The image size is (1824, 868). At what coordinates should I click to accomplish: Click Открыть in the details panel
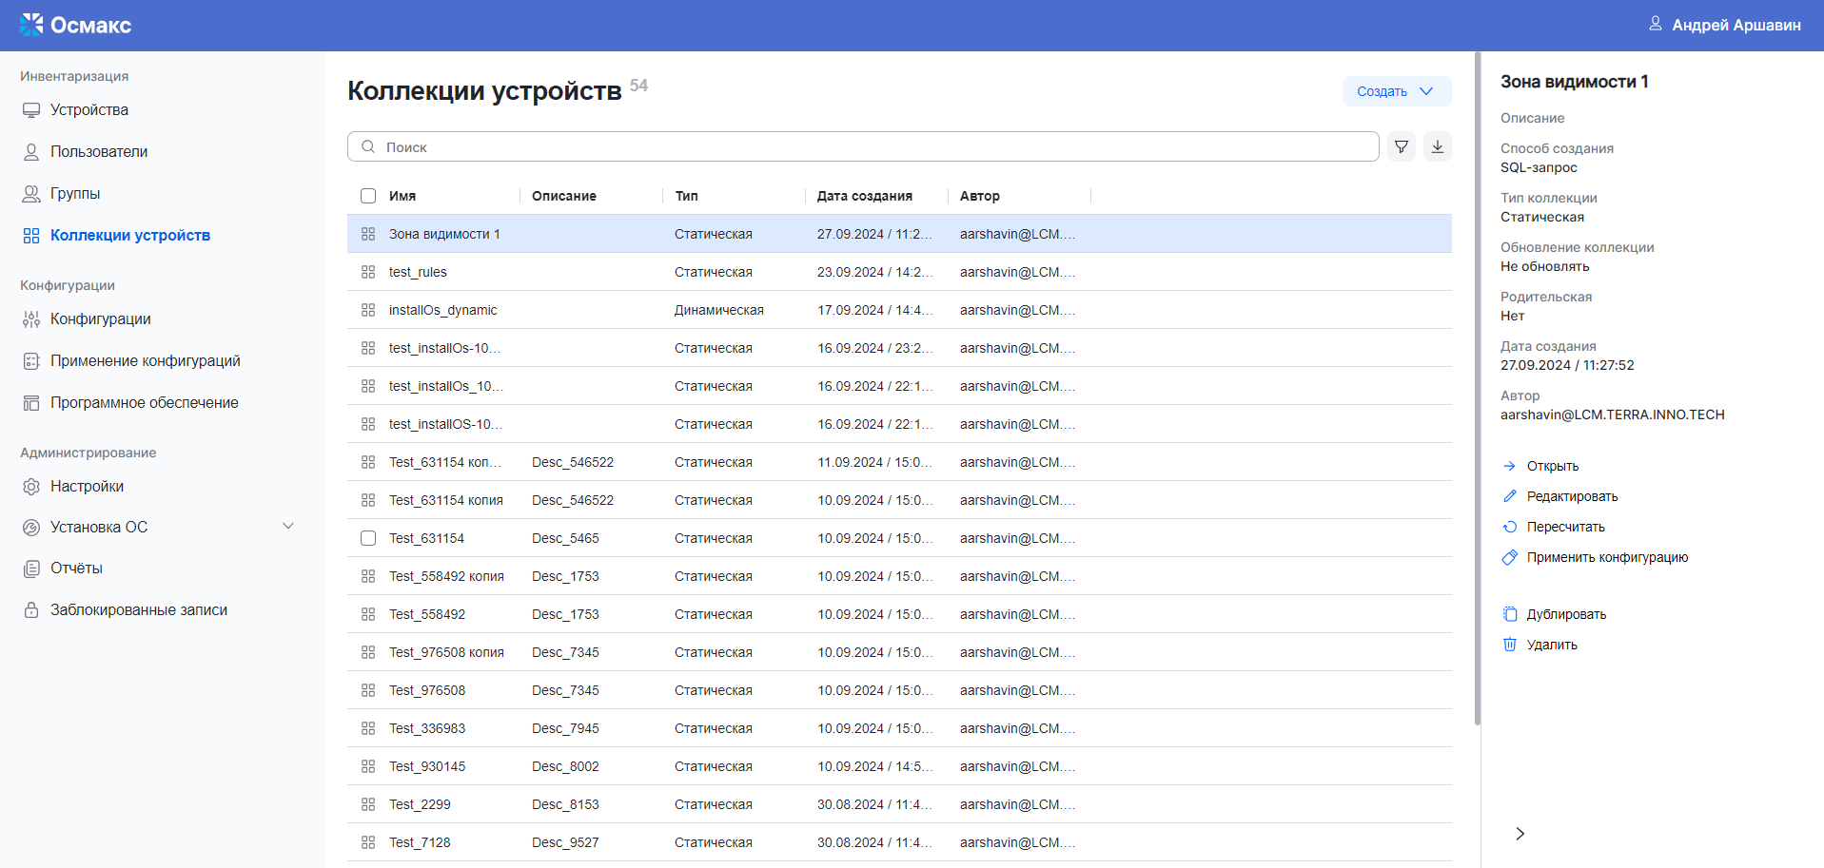tap(1552, 466)
